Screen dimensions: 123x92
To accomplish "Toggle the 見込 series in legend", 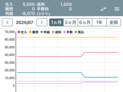I will pos(79,32).
